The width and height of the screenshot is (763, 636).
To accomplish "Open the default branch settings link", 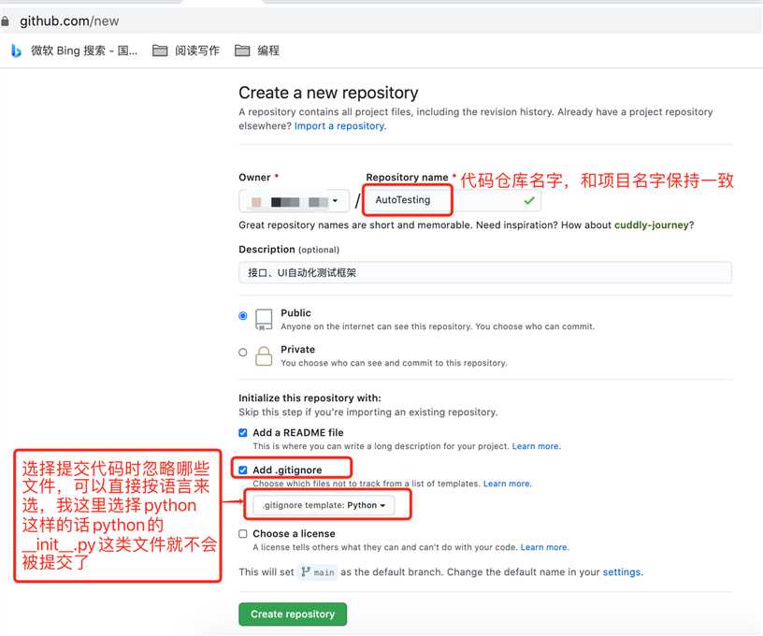I will (622, 572).
